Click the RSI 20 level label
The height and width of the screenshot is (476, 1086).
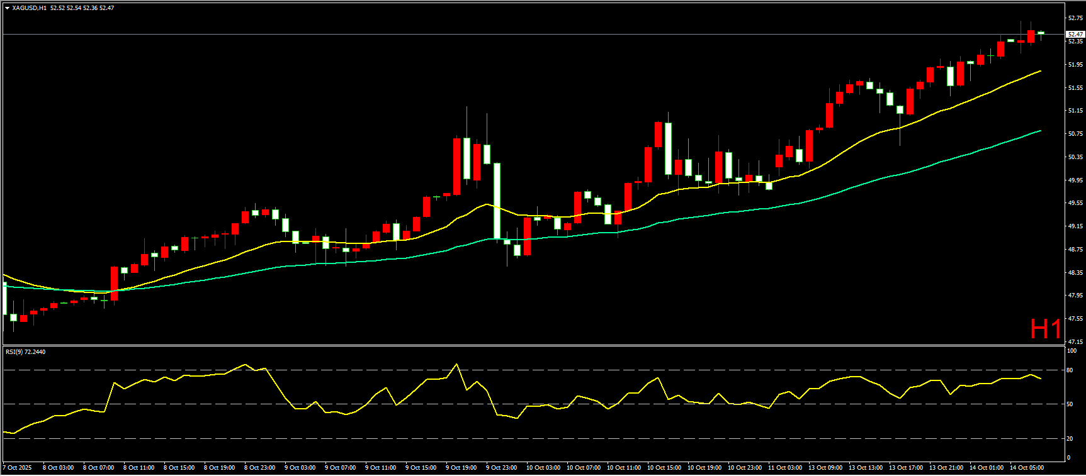point(1070,438)
